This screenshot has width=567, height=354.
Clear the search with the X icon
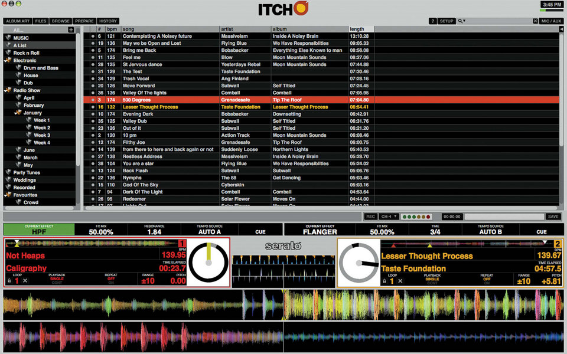point(535,21)
